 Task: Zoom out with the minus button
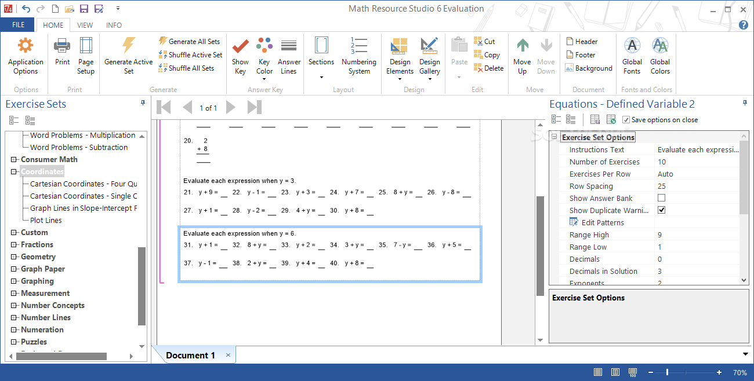[x=650, y=372]
